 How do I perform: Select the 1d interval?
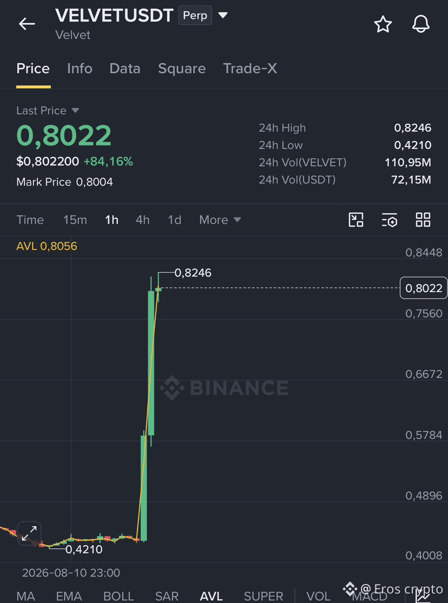pos(174,220)
